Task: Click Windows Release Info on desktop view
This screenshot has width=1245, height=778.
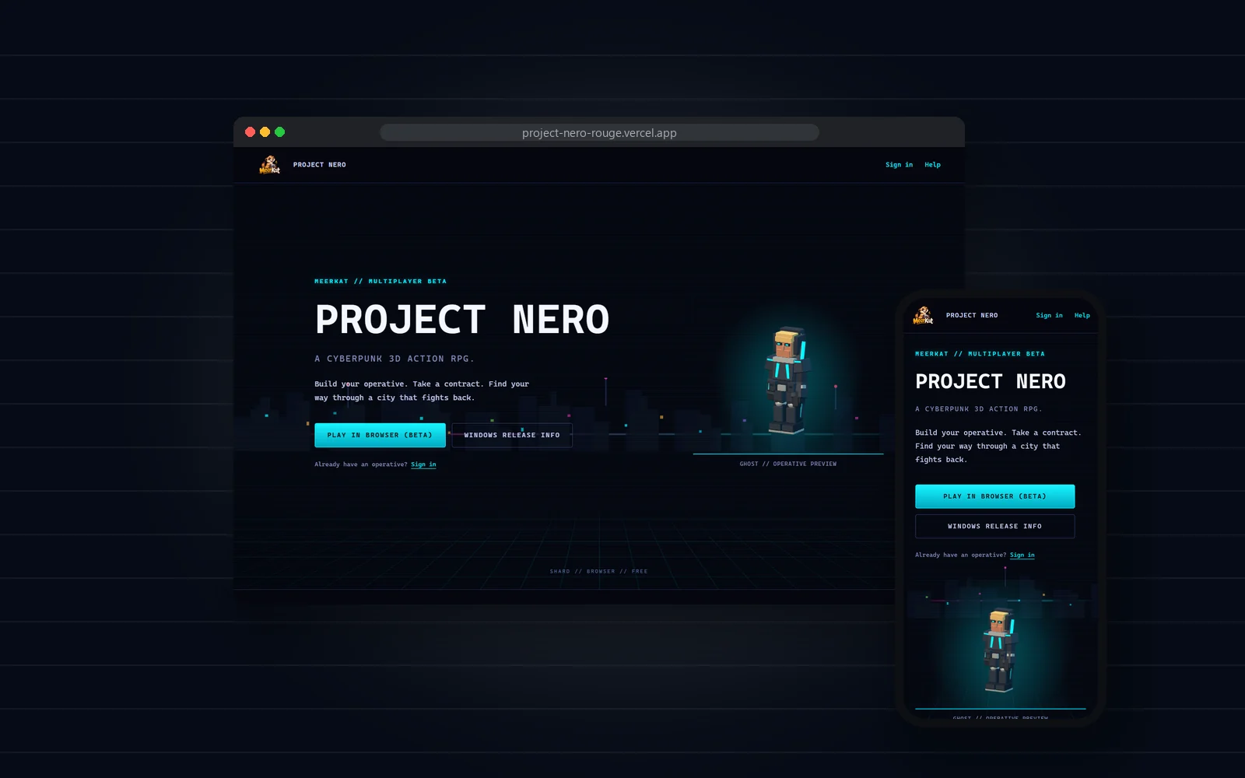Action: (x=512, y=435)
